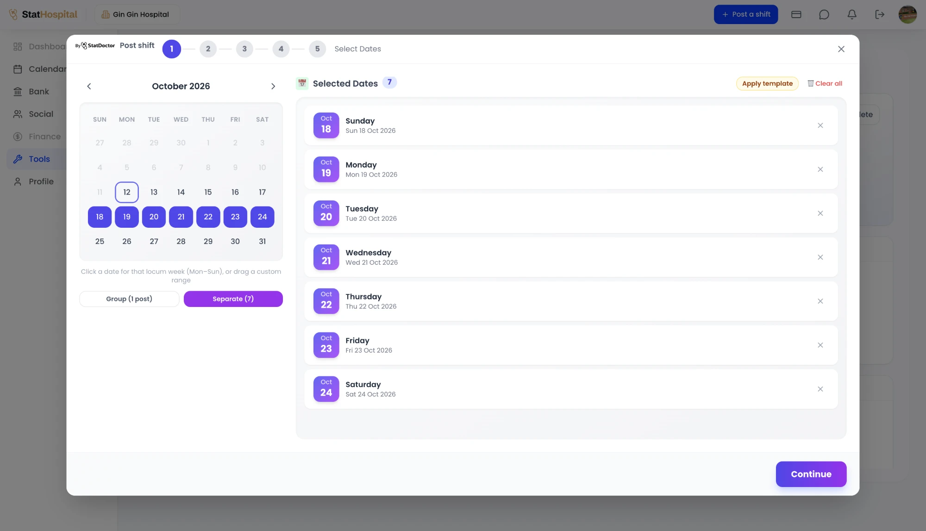926x531 pixels.
Task: Pick October 15 in the calendar
Action: (x=208, y=192)
